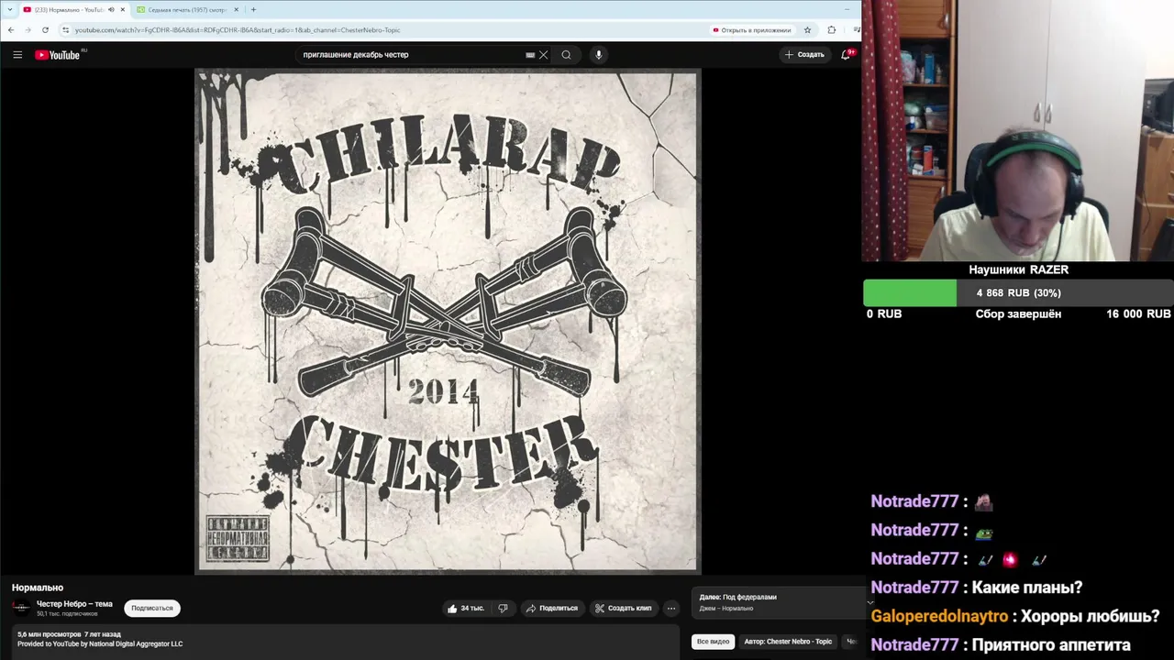Image resolution: width=1174 pixels, height=660 pixels.
Task: Mute audio on the Нормально tab
Action: point(111,9)
